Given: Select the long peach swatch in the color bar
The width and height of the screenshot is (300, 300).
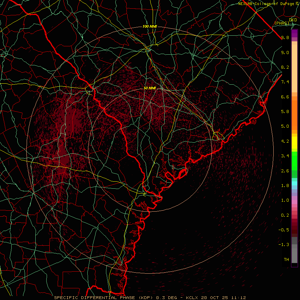Looking at the screenshot, I should (294, 68).
